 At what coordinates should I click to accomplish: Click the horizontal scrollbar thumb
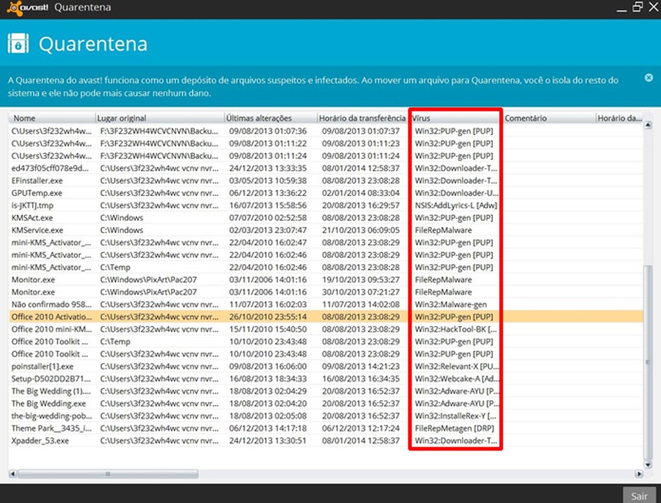(108, 474)
